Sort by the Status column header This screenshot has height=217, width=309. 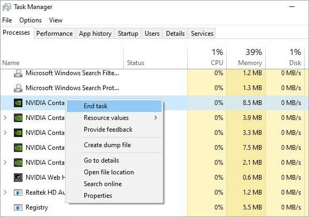point(155,58)
